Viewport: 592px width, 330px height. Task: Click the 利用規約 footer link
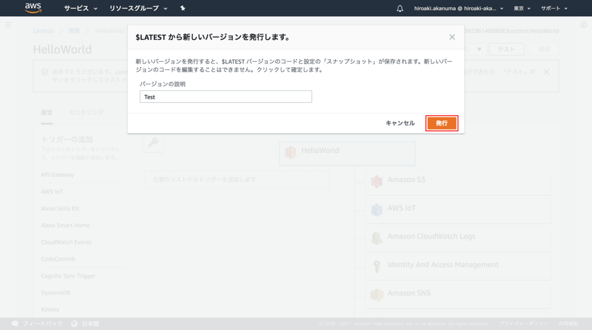point(569,324)
